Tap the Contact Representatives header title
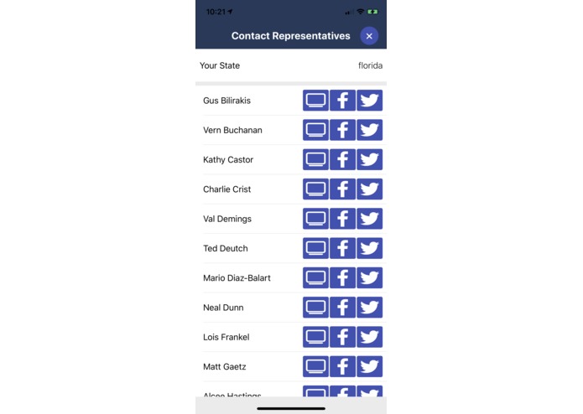Screen dimensions: 583x414 click(x=290, y=36)
